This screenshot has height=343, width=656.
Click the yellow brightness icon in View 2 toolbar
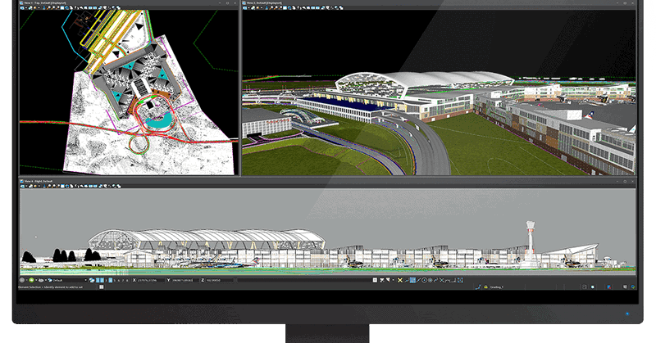pos(257,7)
